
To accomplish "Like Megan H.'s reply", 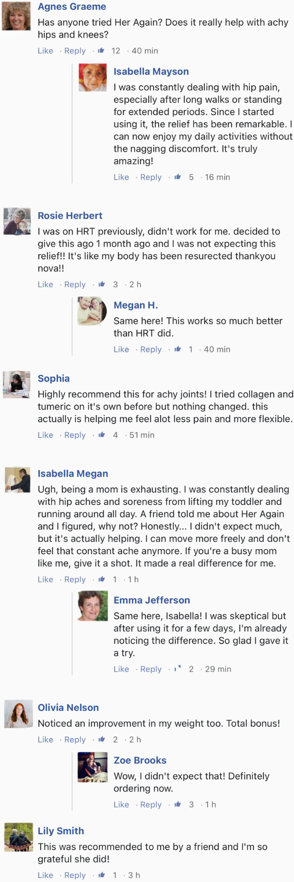I will point(122,349).
